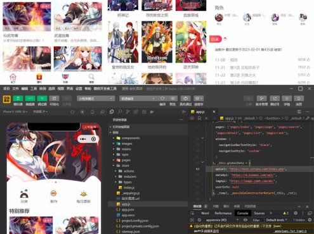Viewport: 314px width, 234px height.
Task: Click the user avatar icon in toolbar
Action: (x=7, y=99)
